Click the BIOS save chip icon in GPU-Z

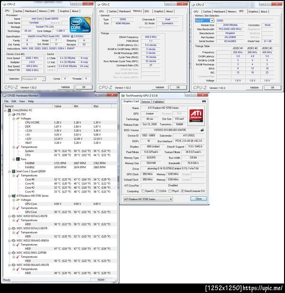pyautogui.click(x=202, y=130)
